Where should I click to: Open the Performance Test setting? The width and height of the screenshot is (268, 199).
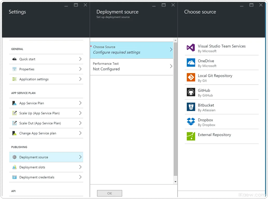click(132, 67)
